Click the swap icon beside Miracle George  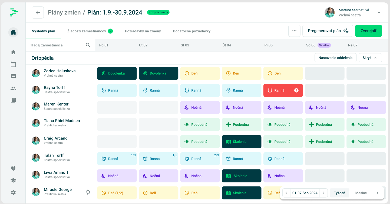(88, 192)
